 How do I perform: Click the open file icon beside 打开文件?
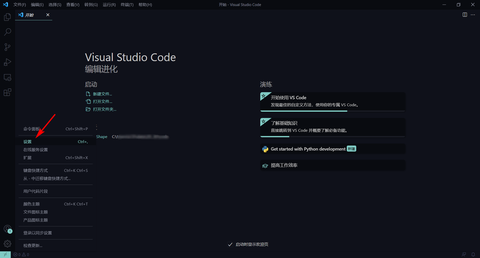pyautogui.click(x=88, y=101)
